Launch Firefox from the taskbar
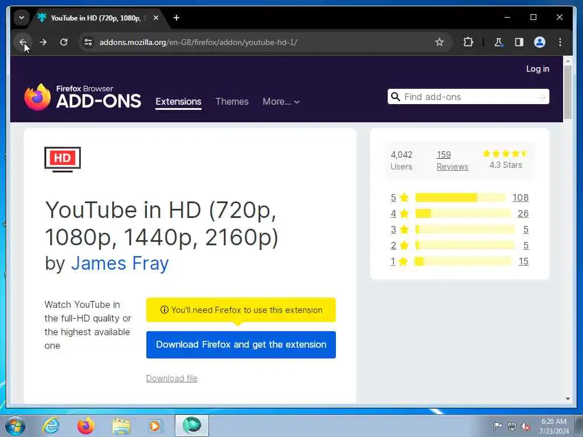This screenshot has height=437, width=583. tap(85, 426)
